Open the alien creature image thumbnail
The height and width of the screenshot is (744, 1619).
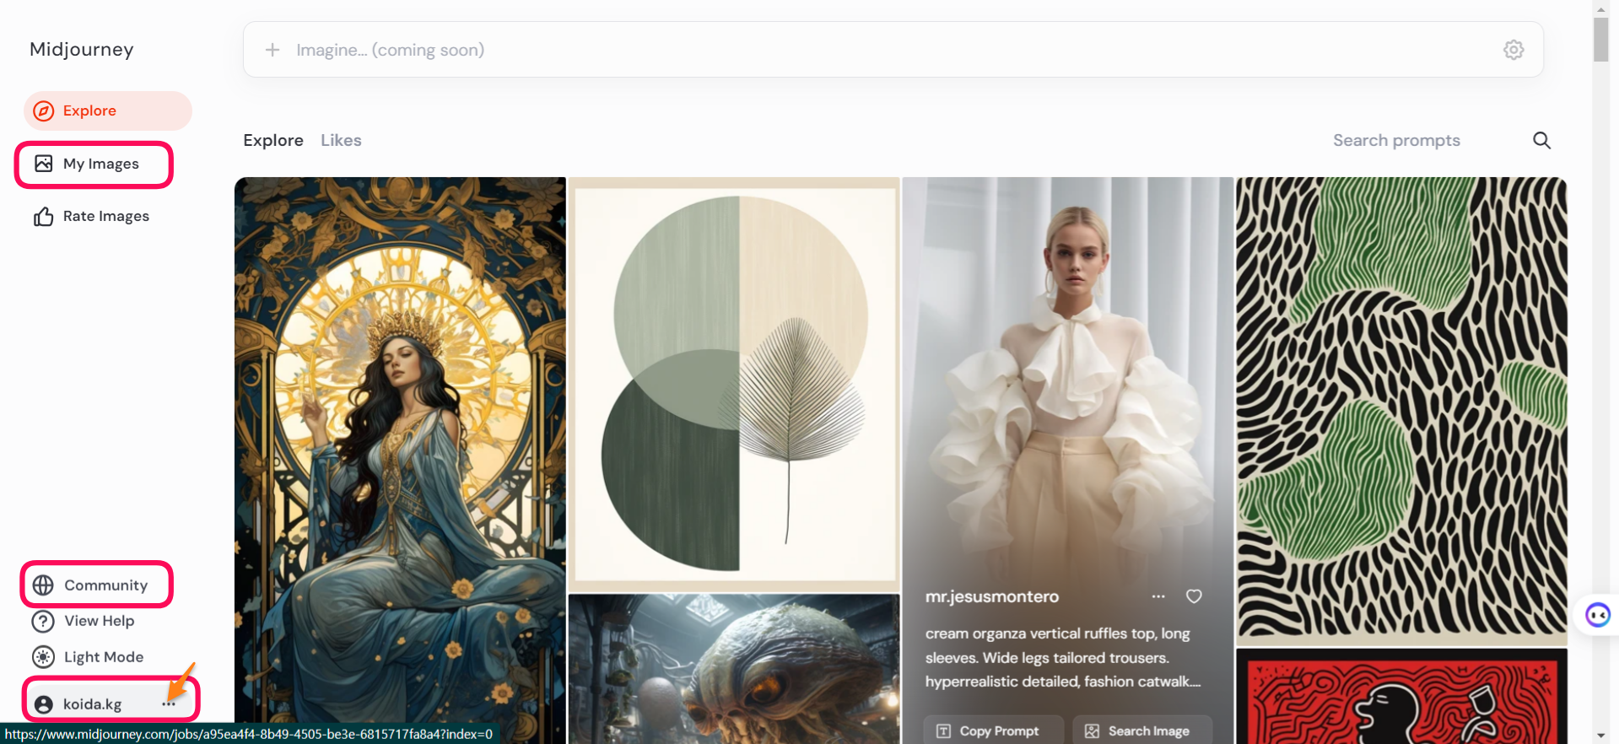[x=734, y=669]
